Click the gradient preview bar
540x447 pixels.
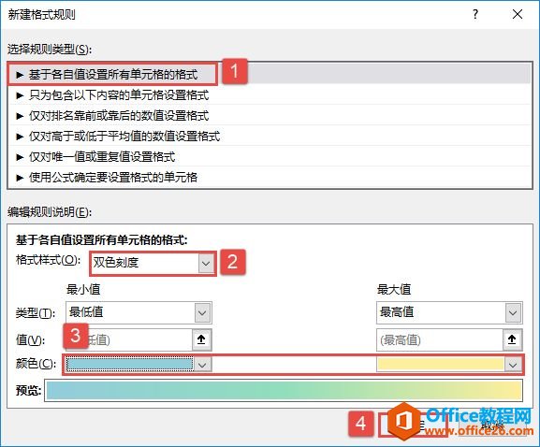pyautogui.click(x=284, y=391)
